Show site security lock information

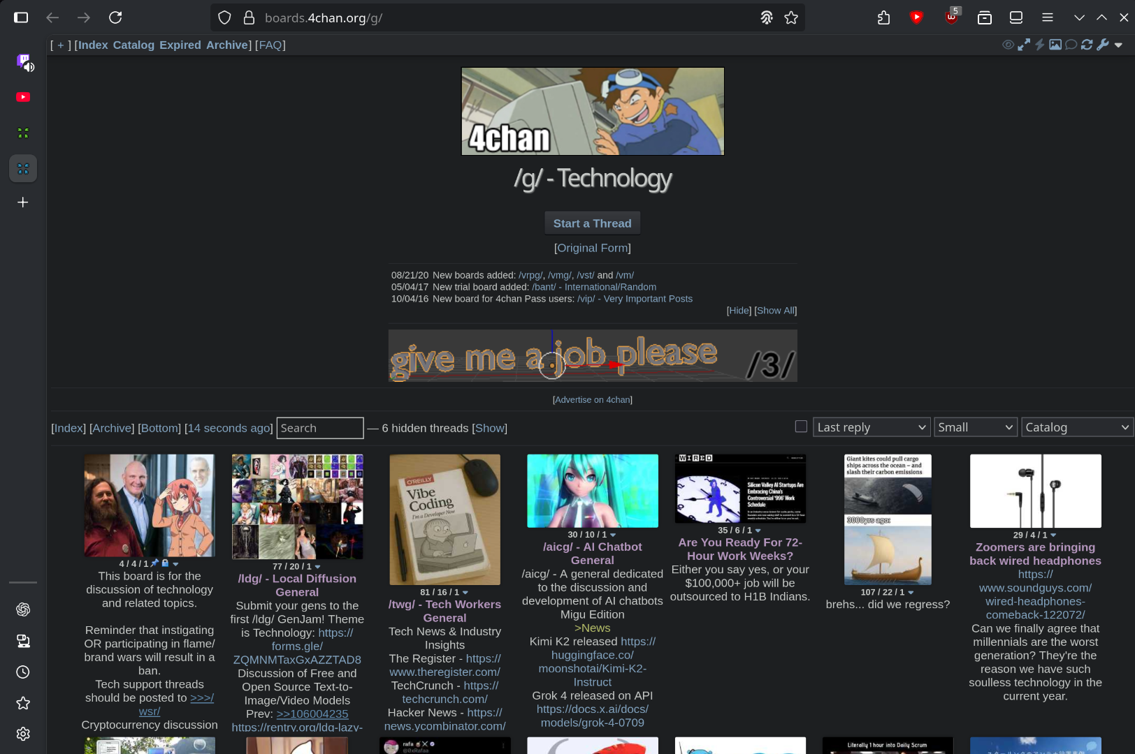click(x=249, y=17)
